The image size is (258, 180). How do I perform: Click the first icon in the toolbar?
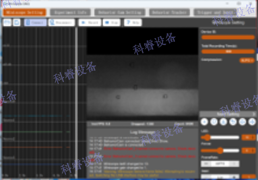(x=7, y=23)
